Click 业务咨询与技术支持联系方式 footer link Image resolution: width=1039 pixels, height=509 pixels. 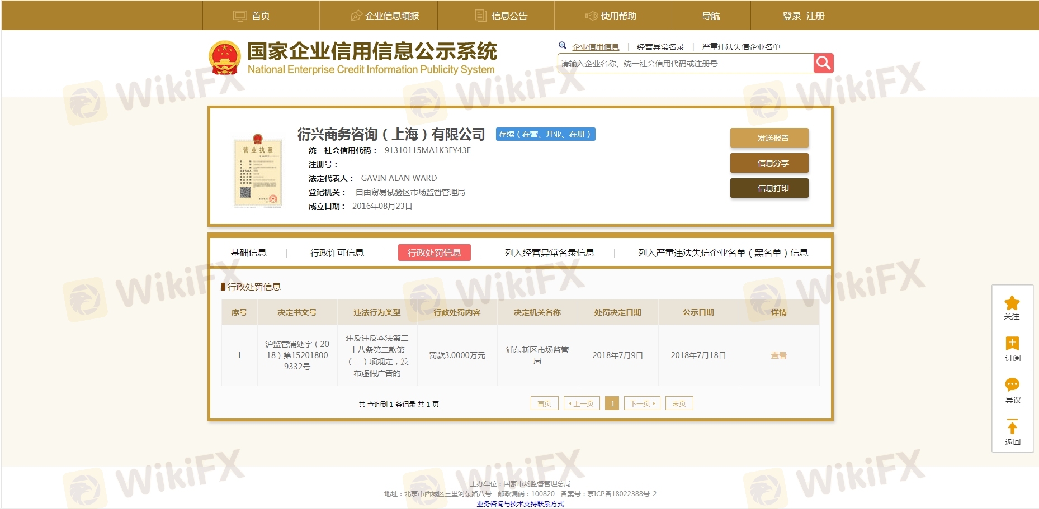520,504
